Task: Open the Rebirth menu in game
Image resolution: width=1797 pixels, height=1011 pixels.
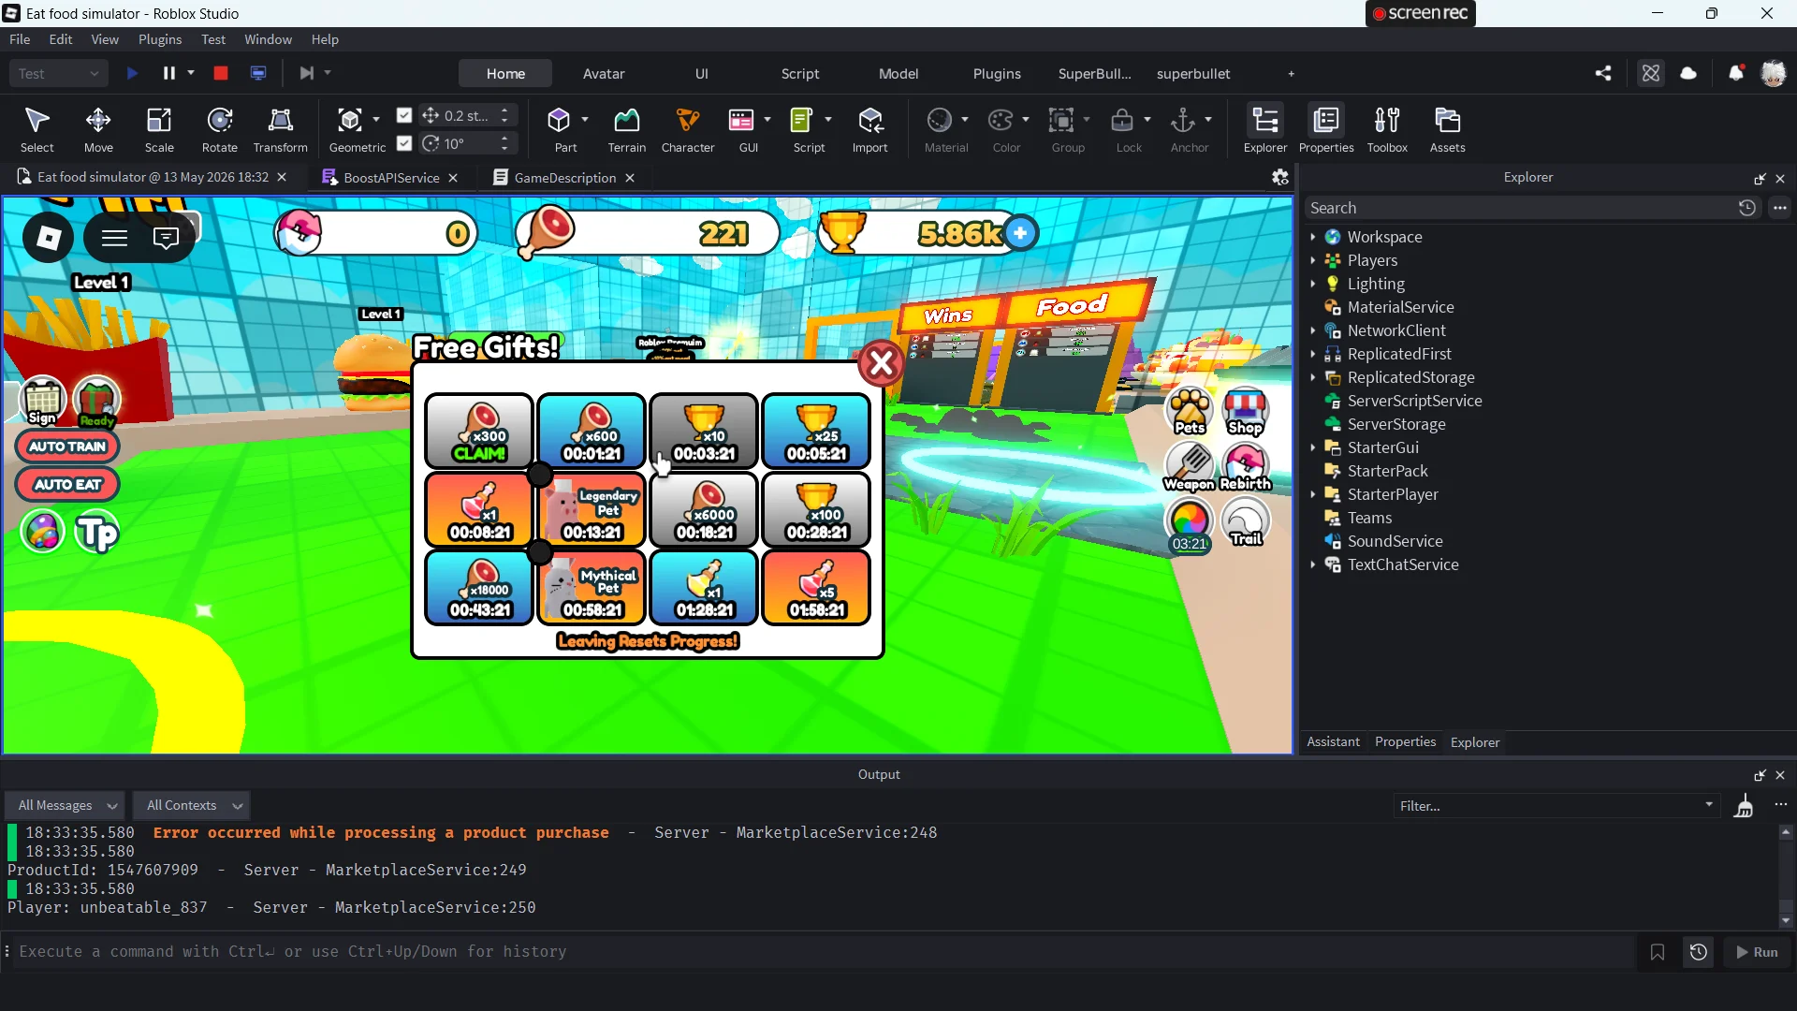Action: coord(1246,466)
